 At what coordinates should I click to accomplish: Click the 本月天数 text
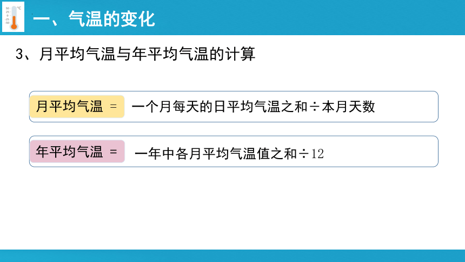click(x=348, y=107)
